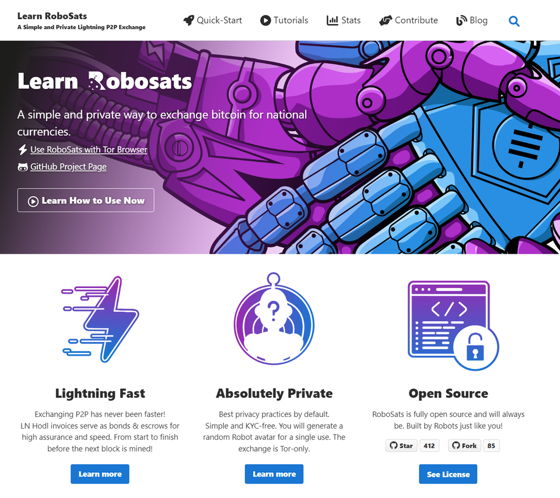Open the Contribute menu item

click(x=408, y=20)
